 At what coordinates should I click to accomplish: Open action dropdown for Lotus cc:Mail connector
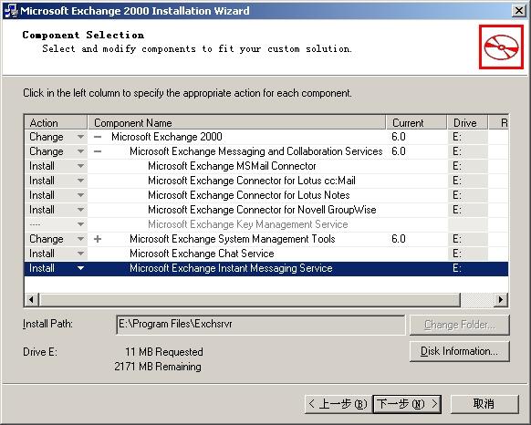pyautogui.click(x=80, y=181)
